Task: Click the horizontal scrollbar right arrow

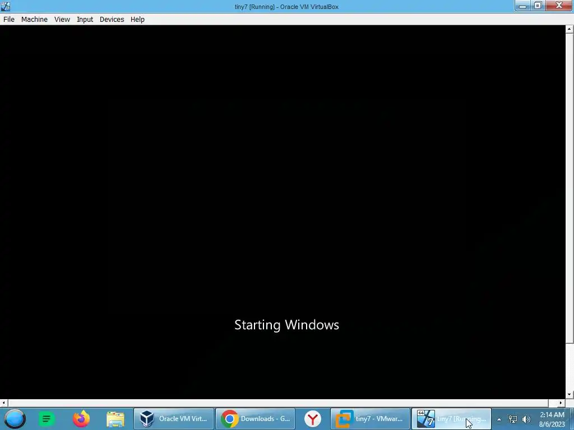Action: (561, 403)
